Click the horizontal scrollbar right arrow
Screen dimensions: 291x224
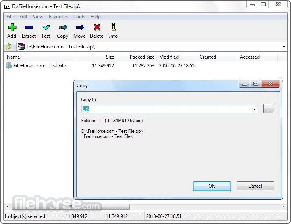[x=283, y=207]
